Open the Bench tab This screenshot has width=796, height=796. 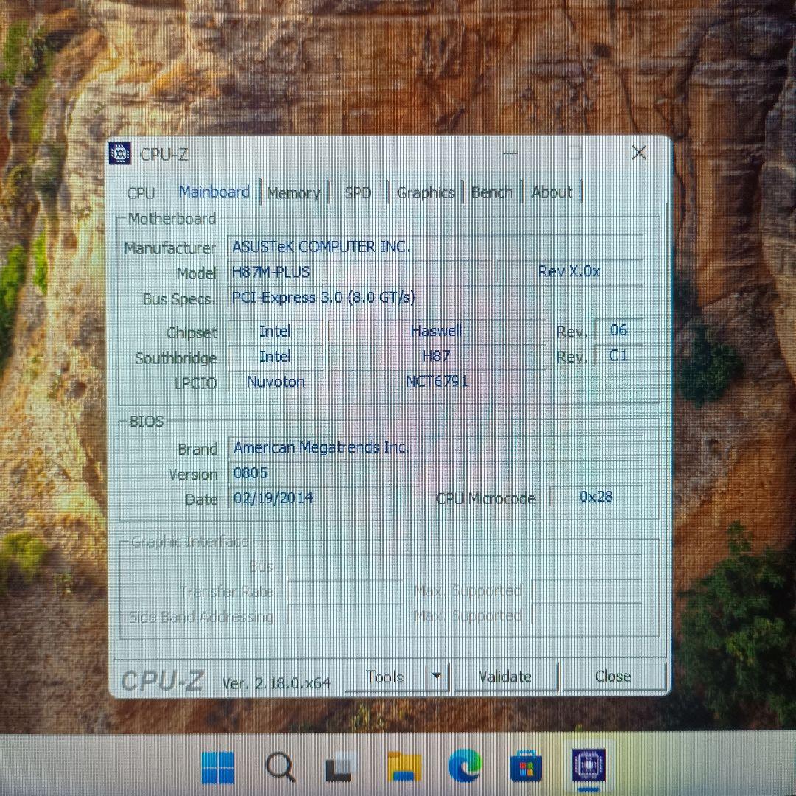tap(492, 193)
